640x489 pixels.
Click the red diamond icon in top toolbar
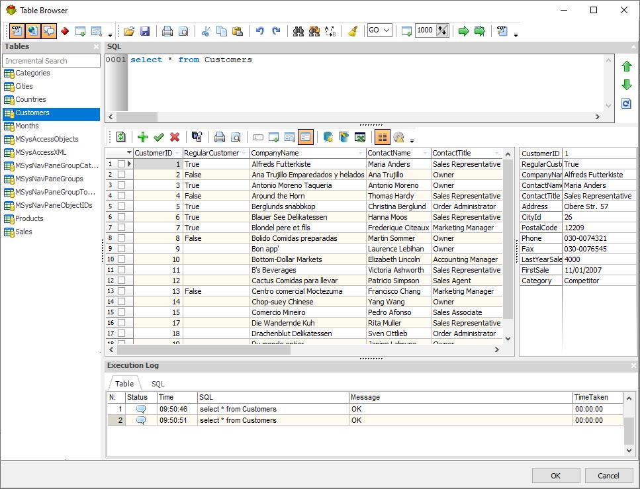tap(65, 31)
